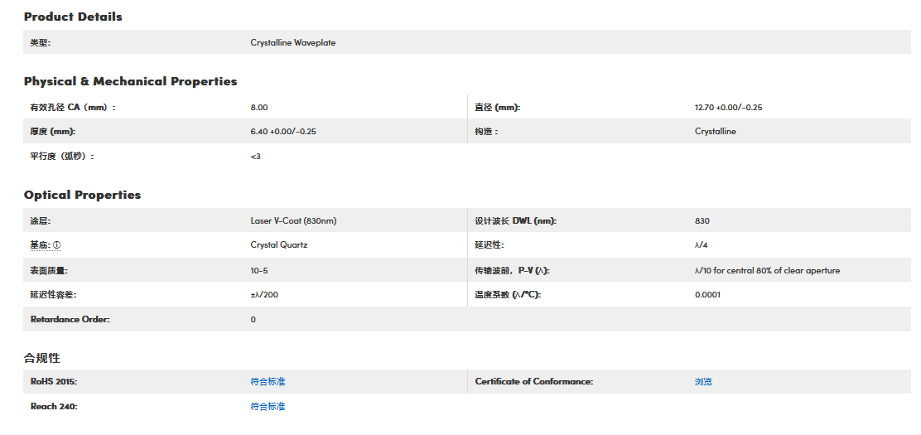Click the Product Details heading

pos(73,17)
